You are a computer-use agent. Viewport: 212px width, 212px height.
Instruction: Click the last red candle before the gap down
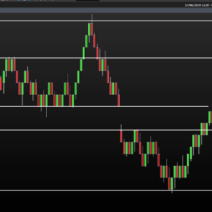[119, 100]
